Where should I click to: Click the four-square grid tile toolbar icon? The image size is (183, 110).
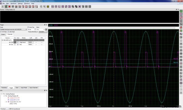[x=73, y=7]
